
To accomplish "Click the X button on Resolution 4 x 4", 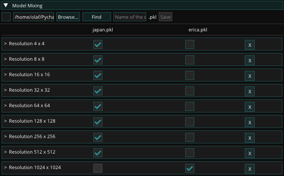I will [x=250, y=45].
